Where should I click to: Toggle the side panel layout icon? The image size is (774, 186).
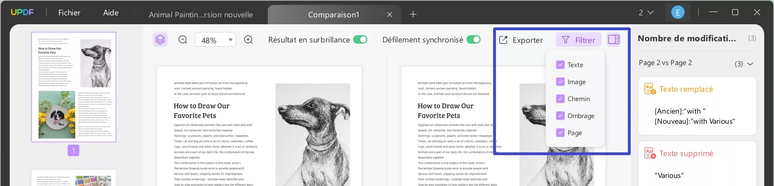click(614, 40)
